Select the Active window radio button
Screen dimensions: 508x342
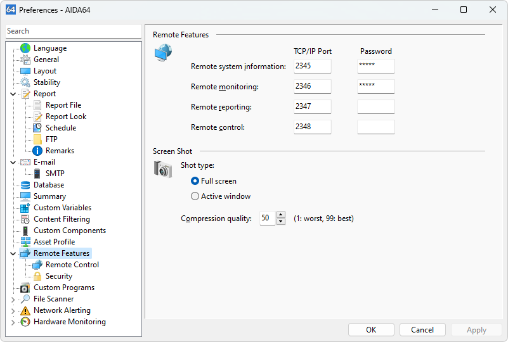point(195,196)
